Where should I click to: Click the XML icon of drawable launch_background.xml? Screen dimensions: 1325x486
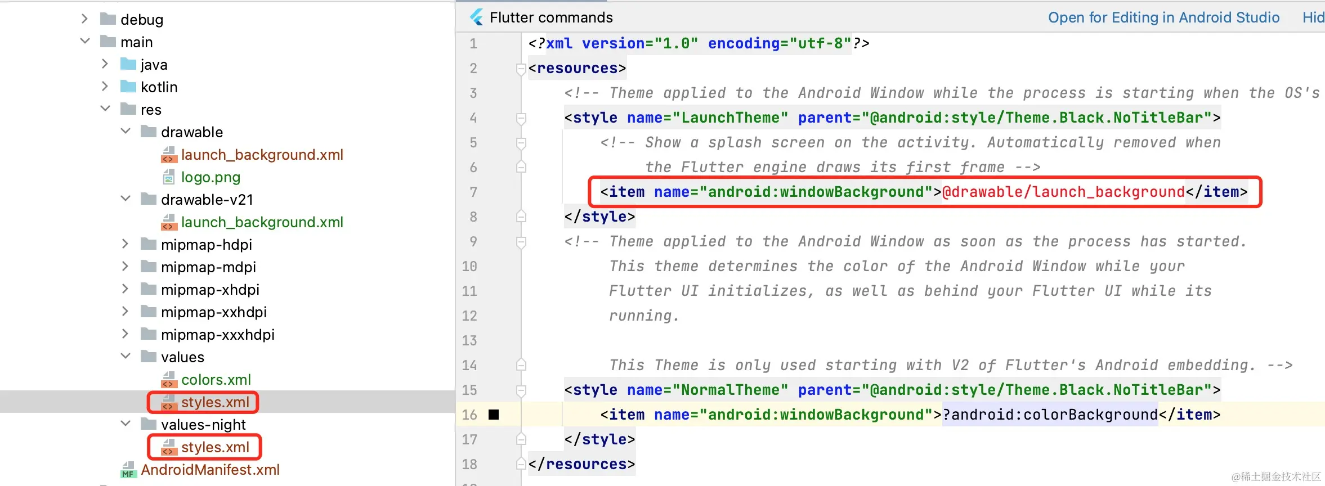tap(169, 155)
